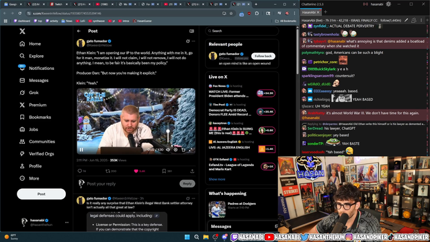Open a new browser tab
The height and width of the screenshot is (242, 430).
(x=256, y=4)
